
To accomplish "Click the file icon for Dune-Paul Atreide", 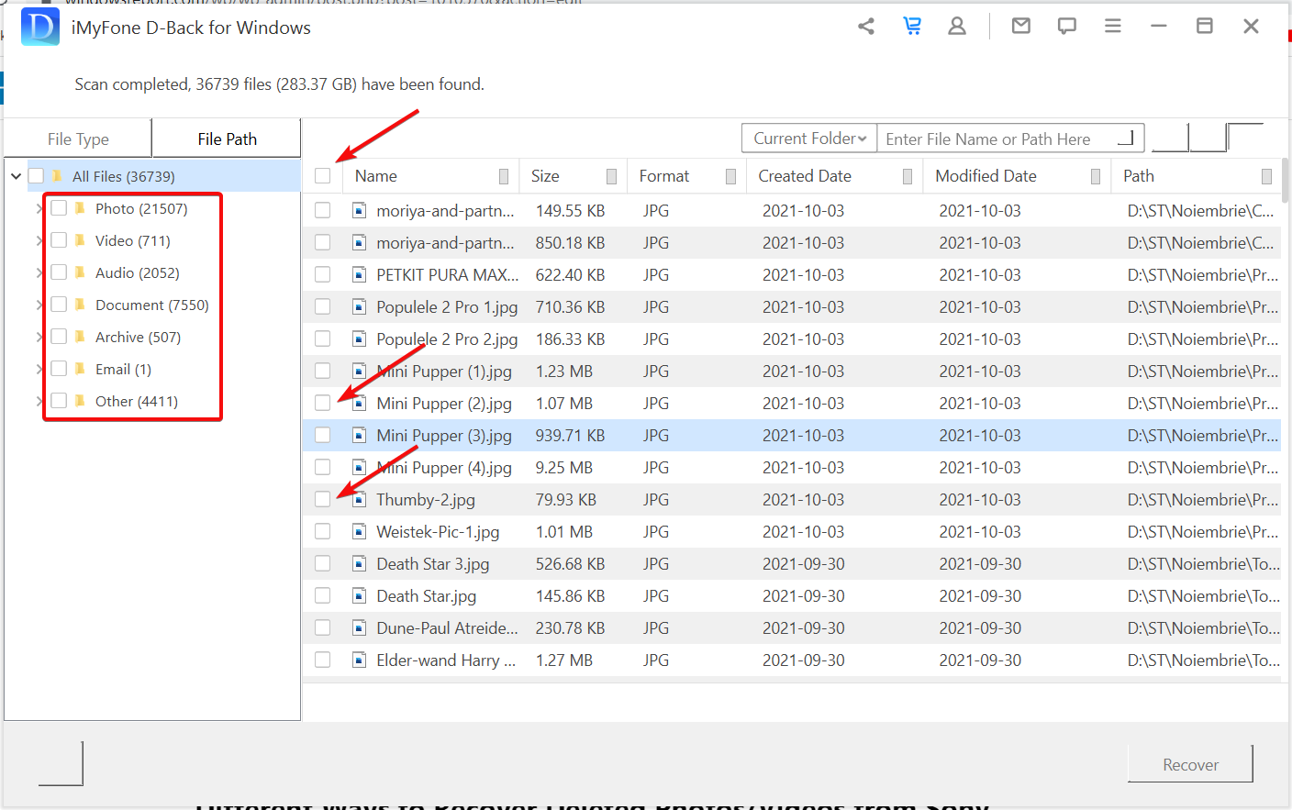I will (360, 628).
